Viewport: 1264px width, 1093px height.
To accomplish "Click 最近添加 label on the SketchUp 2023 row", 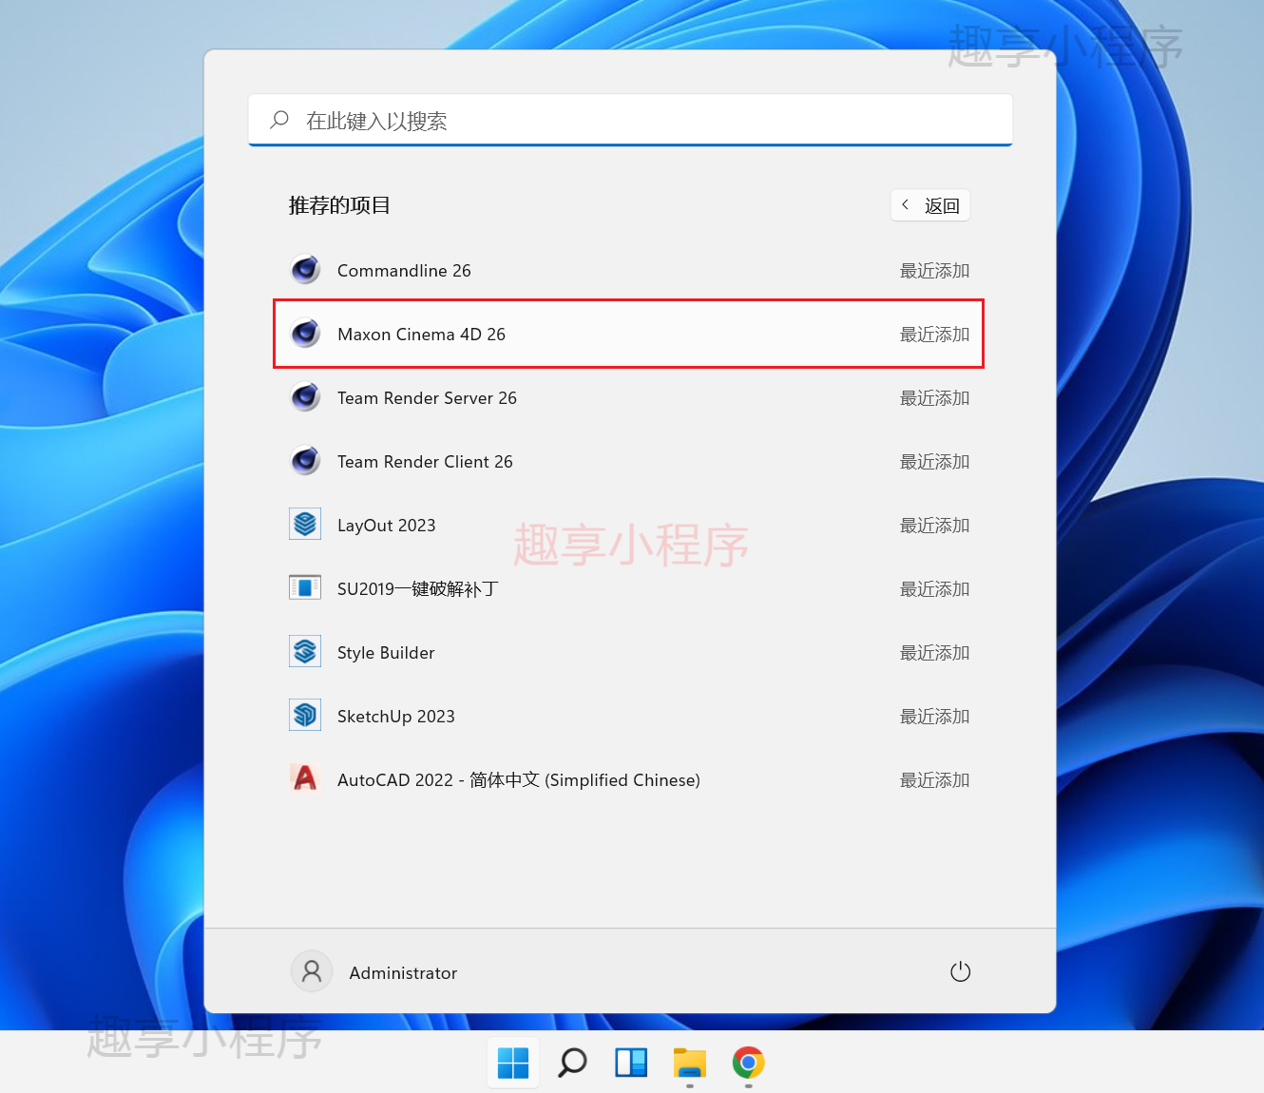I will pyautogui.click(x=934, y=717).
